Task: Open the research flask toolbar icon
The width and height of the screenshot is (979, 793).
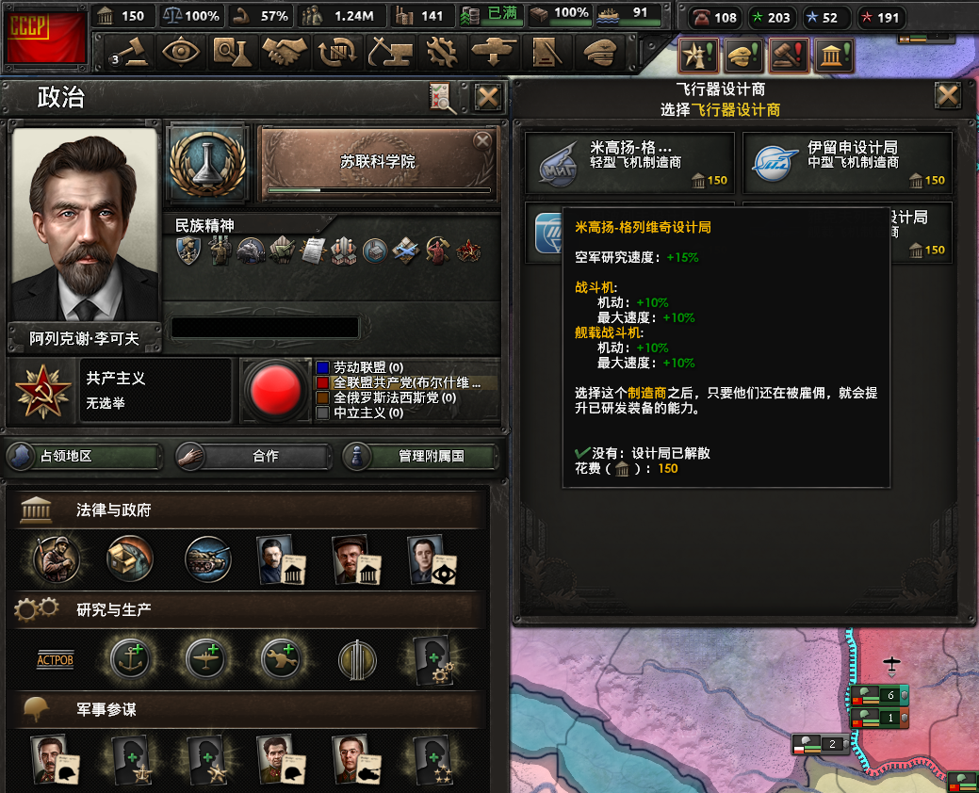Action: tap(232, 52)
